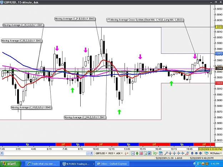Image resolution: width=223 pixels, height=167 pixels.
Task: Click the grid-with-green-arrow toolbar icon
Action: click(145, 153)
